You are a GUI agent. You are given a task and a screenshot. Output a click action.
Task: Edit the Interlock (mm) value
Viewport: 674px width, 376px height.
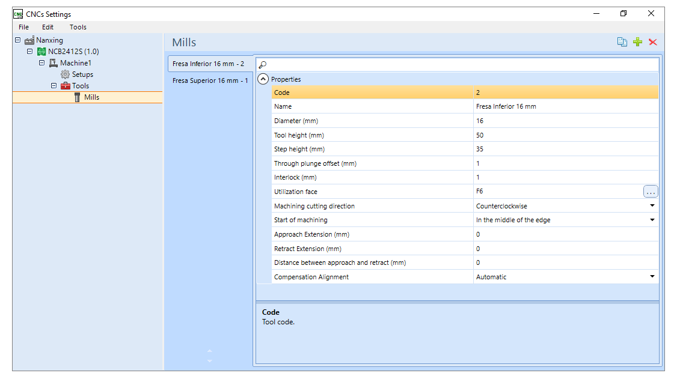(x=566, y=177)
